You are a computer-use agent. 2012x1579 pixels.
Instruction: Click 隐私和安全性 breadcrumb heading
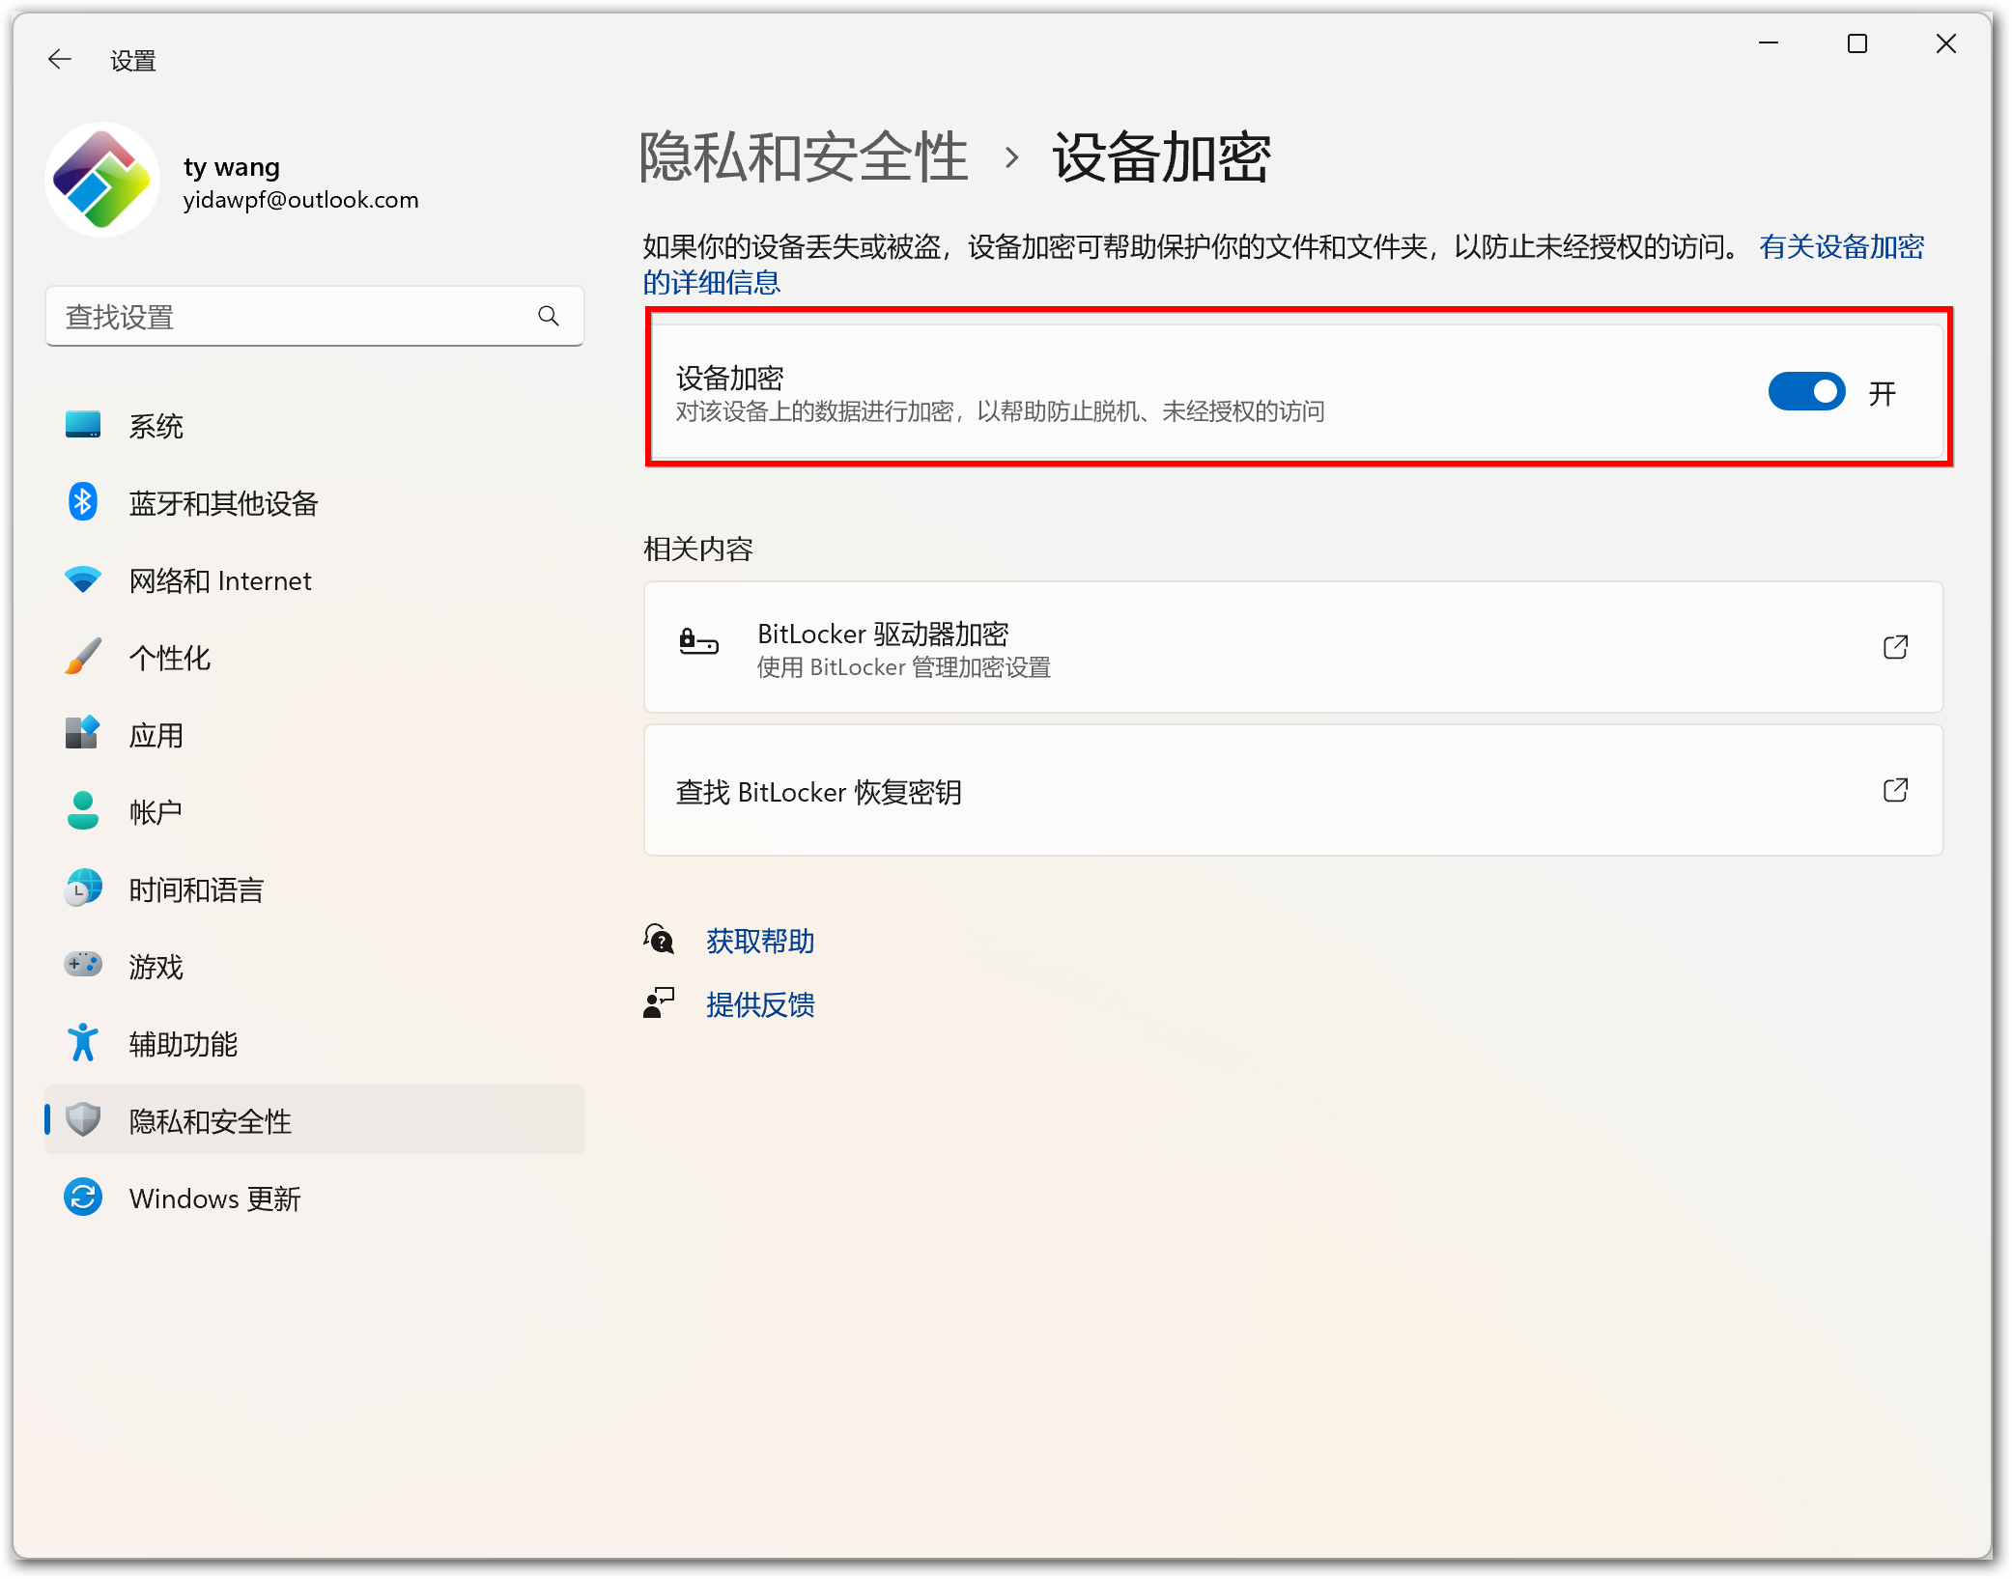(x=804, y=156)
